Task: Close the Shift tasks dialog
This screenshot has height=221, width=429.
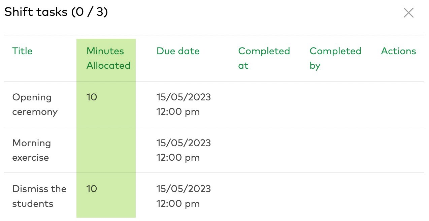Action: coord(408,13)
